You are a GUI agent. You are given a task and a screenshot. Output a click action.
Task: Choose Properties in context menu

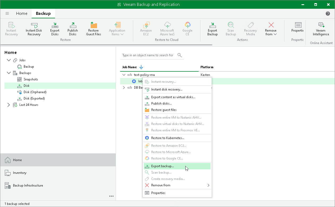click(x=177, y=193)
